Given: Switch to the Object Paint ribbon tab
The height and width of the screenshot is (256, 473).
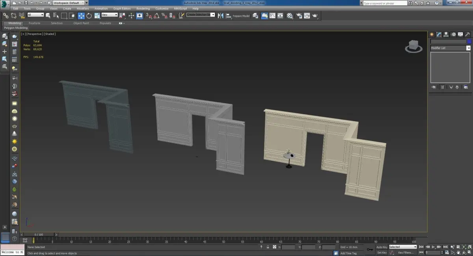Looking at the screenshot, I should click(81, 23).
